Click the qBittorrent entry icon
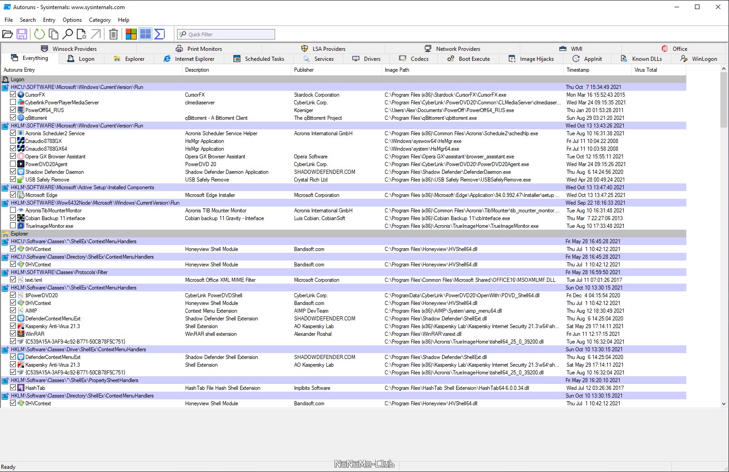Image resolution: width=729 pixels, height=472 pixels. [21, 118]
